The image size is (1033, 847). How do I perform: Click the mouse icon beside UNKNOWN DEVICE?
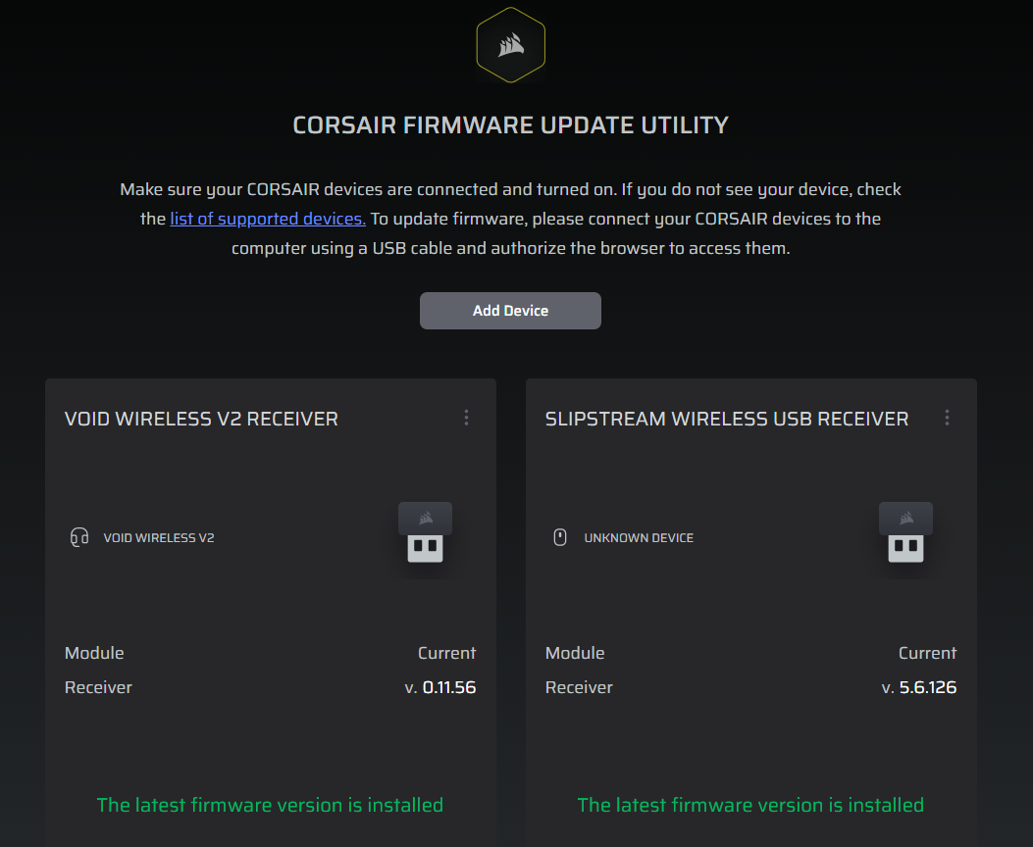tap(560, 537)
